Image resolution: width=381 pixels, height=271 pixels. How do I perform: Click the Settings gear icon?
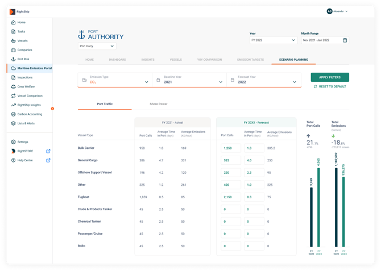tap(14, 142)
